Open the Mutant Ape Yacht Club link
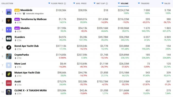 click(27, 72)
